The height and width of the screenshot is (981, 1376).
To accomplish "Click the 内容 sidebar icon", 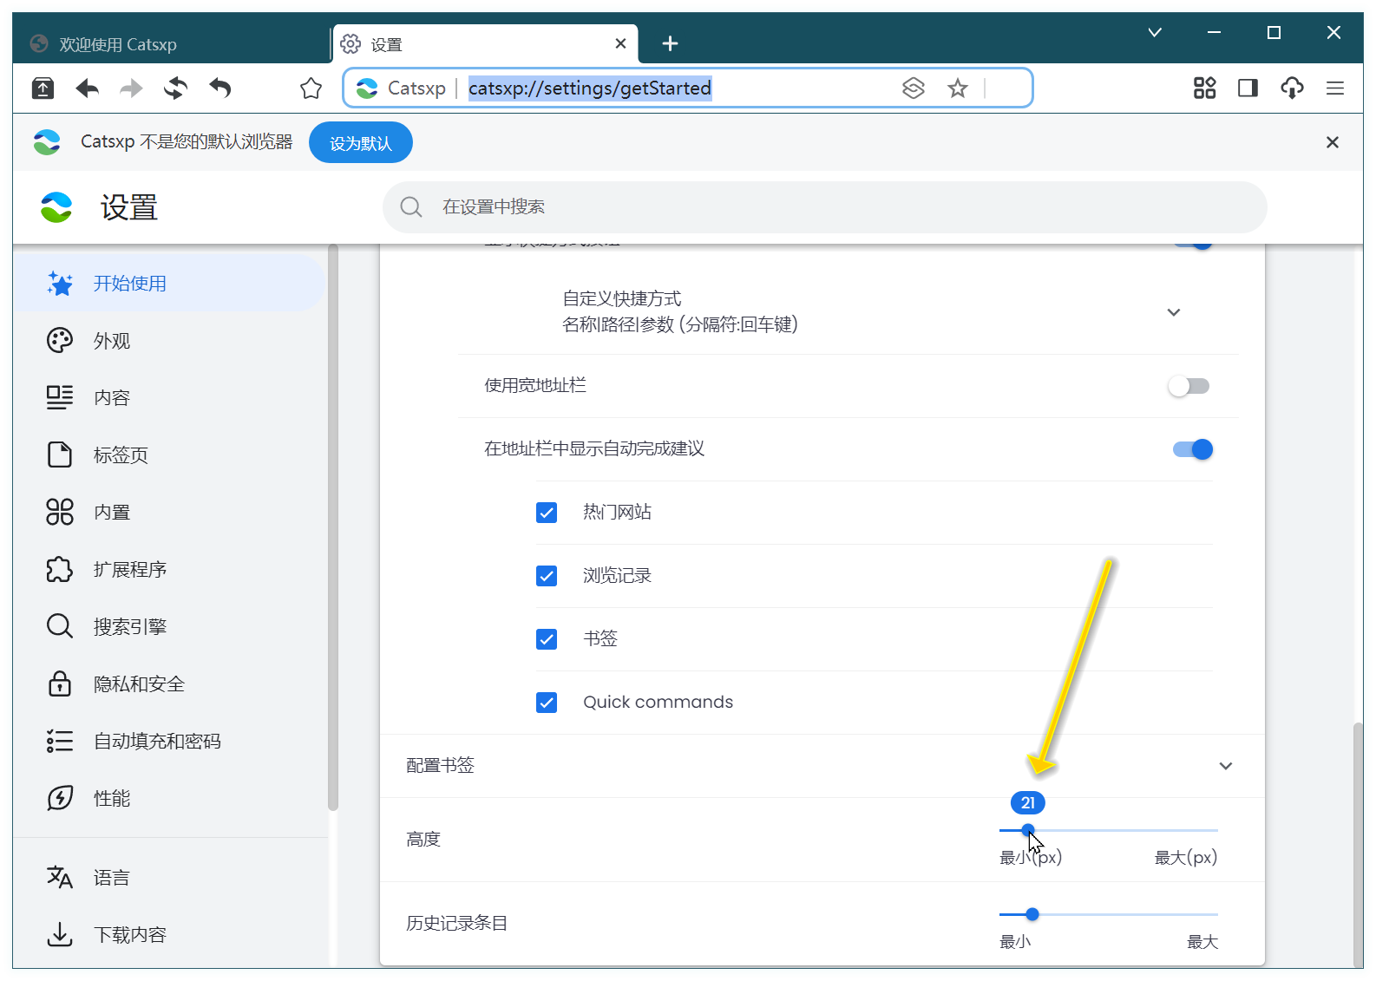I will coord(60,397).
